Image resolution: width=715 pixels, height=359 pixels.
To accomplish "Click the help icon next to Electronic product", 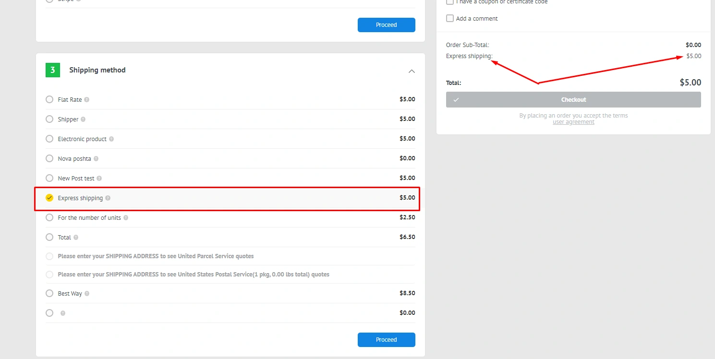I will pyautogui.click(x=111, y=139).
